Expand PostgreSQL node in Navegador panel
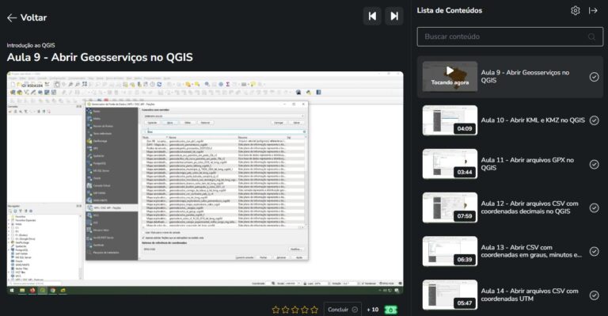Viewport: 608px width, 316px height. (9, 249)
